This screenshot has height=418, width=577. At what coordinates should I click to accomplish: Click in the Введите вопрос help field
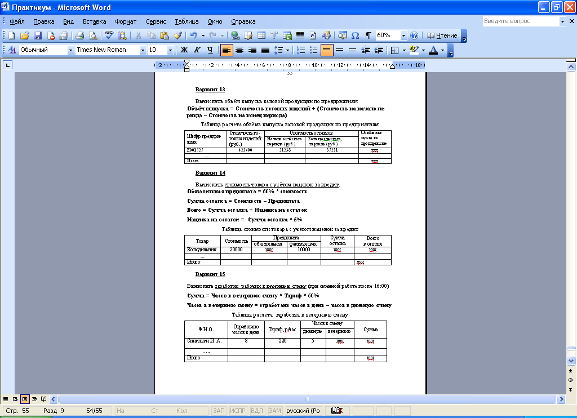click(521, 21)
